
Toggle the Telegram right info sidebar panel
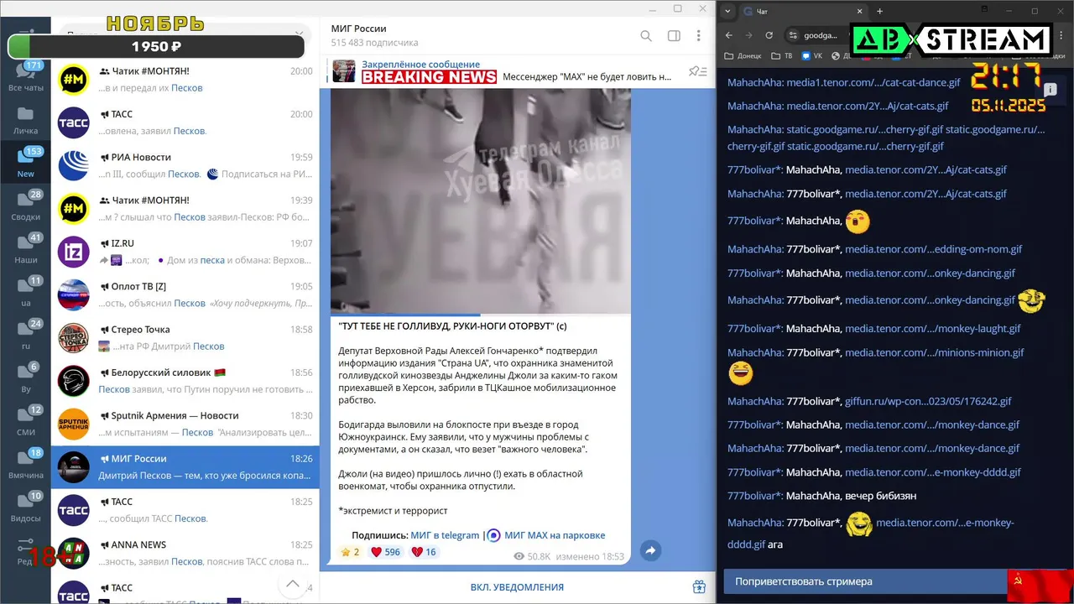pyautogui.click(x=674, y=36)
